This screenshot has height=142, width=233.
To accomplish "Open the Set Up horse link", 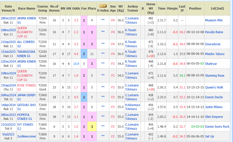I will (210, 136).
